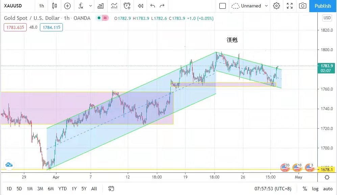Enter fullscreen mode
The width and height of the screenshot is (337, 195).
pyautogui.click(x=290, y=6)
